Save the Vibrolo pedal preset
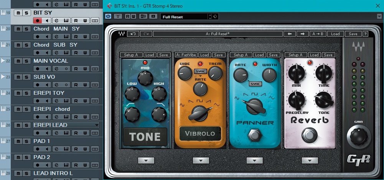Viewport: 384px width, 180px height. [x=218, y=55]
